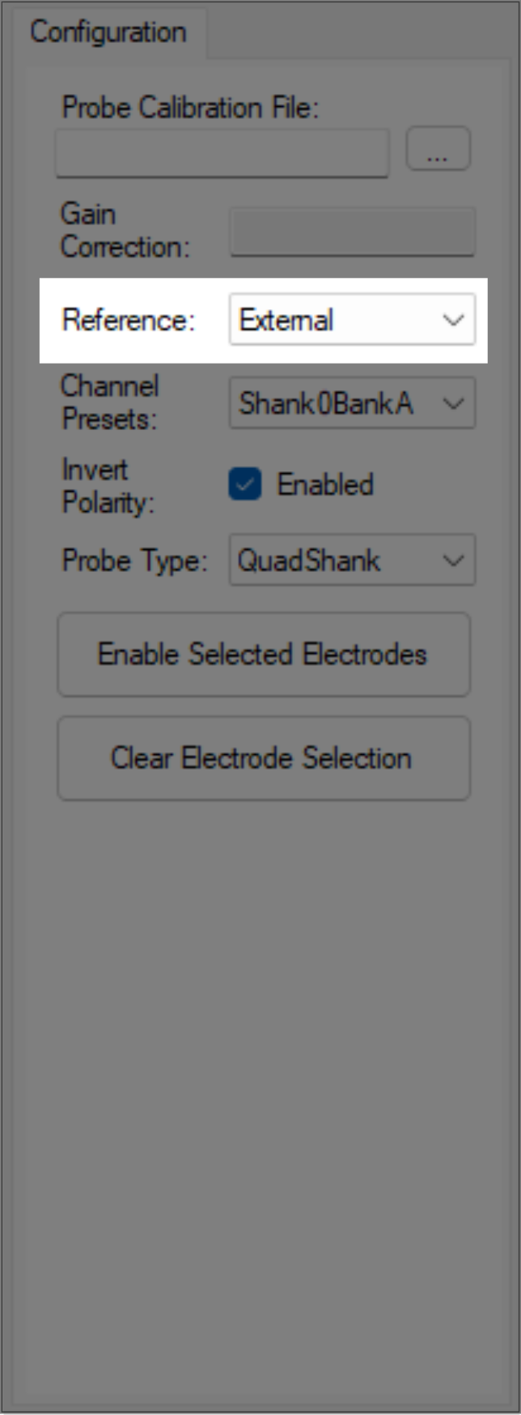Click the Probe Calibration File label
Viewport: 521px width, 1415px height.
click(190, 107)
